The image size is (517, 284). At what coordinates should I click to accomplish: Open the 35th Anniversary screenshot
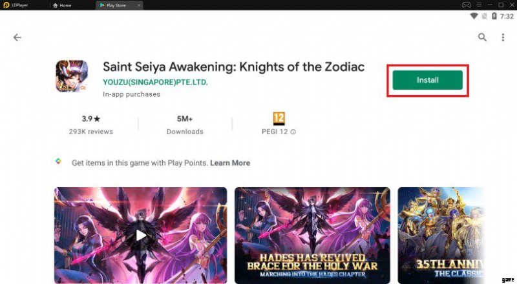click(441, 235)
